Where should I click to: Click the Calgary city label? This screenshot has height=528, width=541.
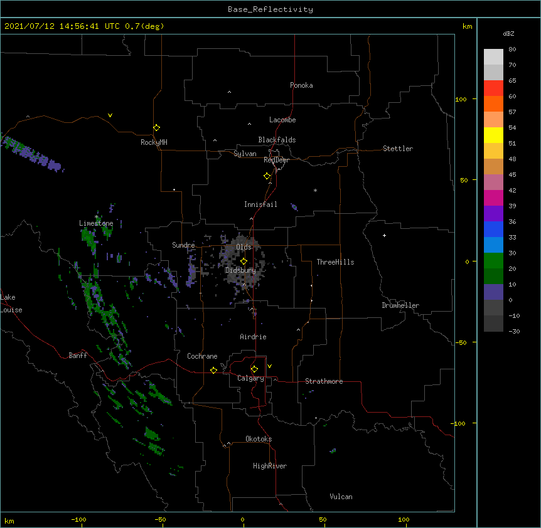[250, 378]
